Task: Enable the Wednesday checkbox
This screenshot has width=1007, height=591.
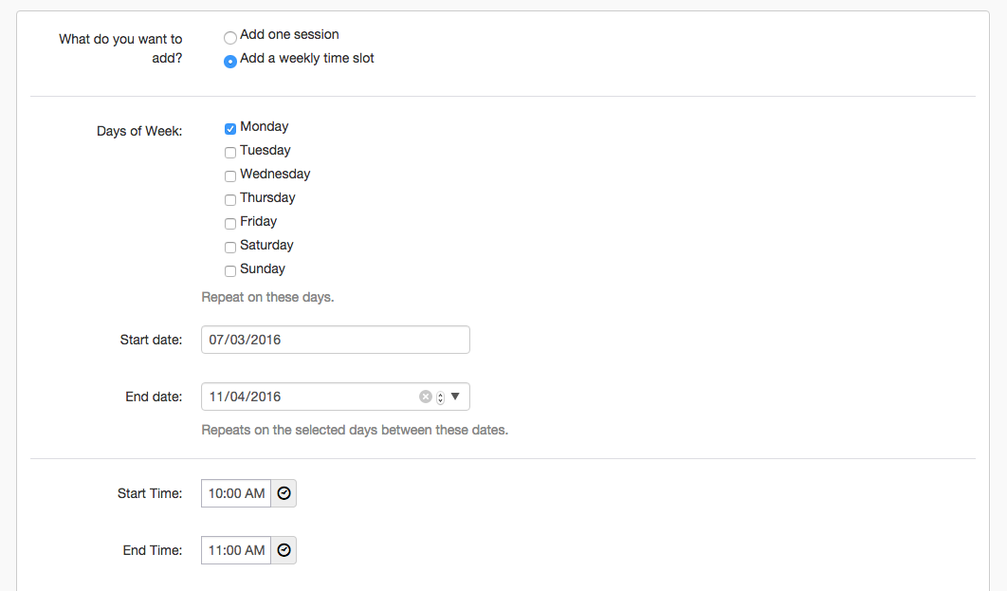Action: 230,176
